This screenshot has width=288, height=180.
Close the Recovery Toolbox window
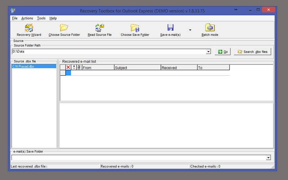(x=268, y=10)
